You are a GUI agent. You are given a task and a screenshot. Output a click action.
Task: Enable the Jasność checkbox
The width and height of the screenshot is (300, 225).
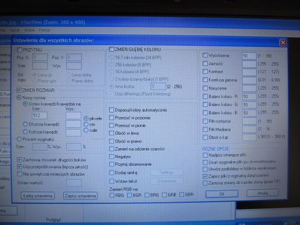pos(205,63)
